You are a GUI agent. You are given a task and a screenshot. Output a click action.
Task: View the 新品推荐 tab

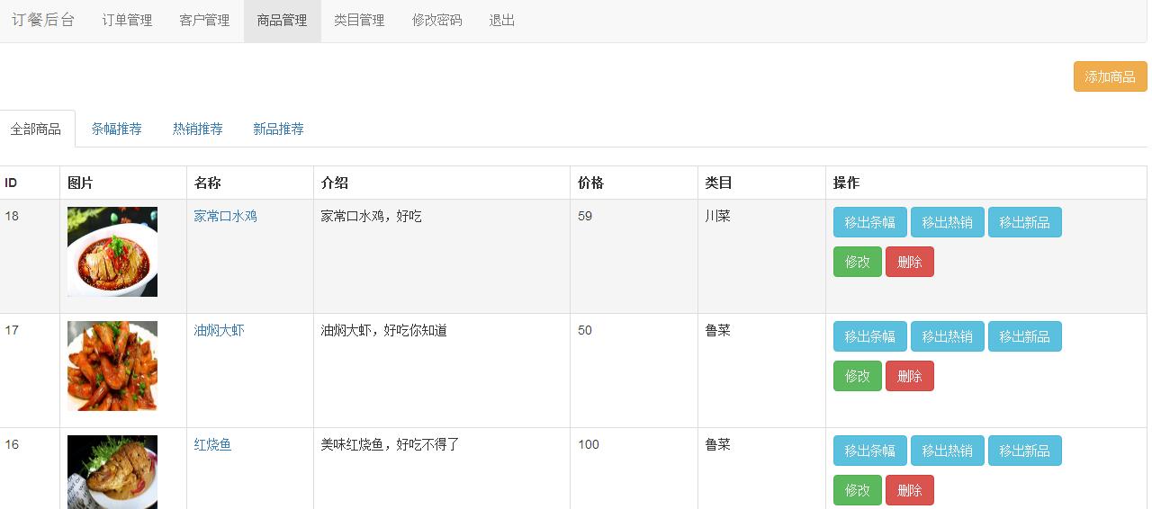click(279, 129)
